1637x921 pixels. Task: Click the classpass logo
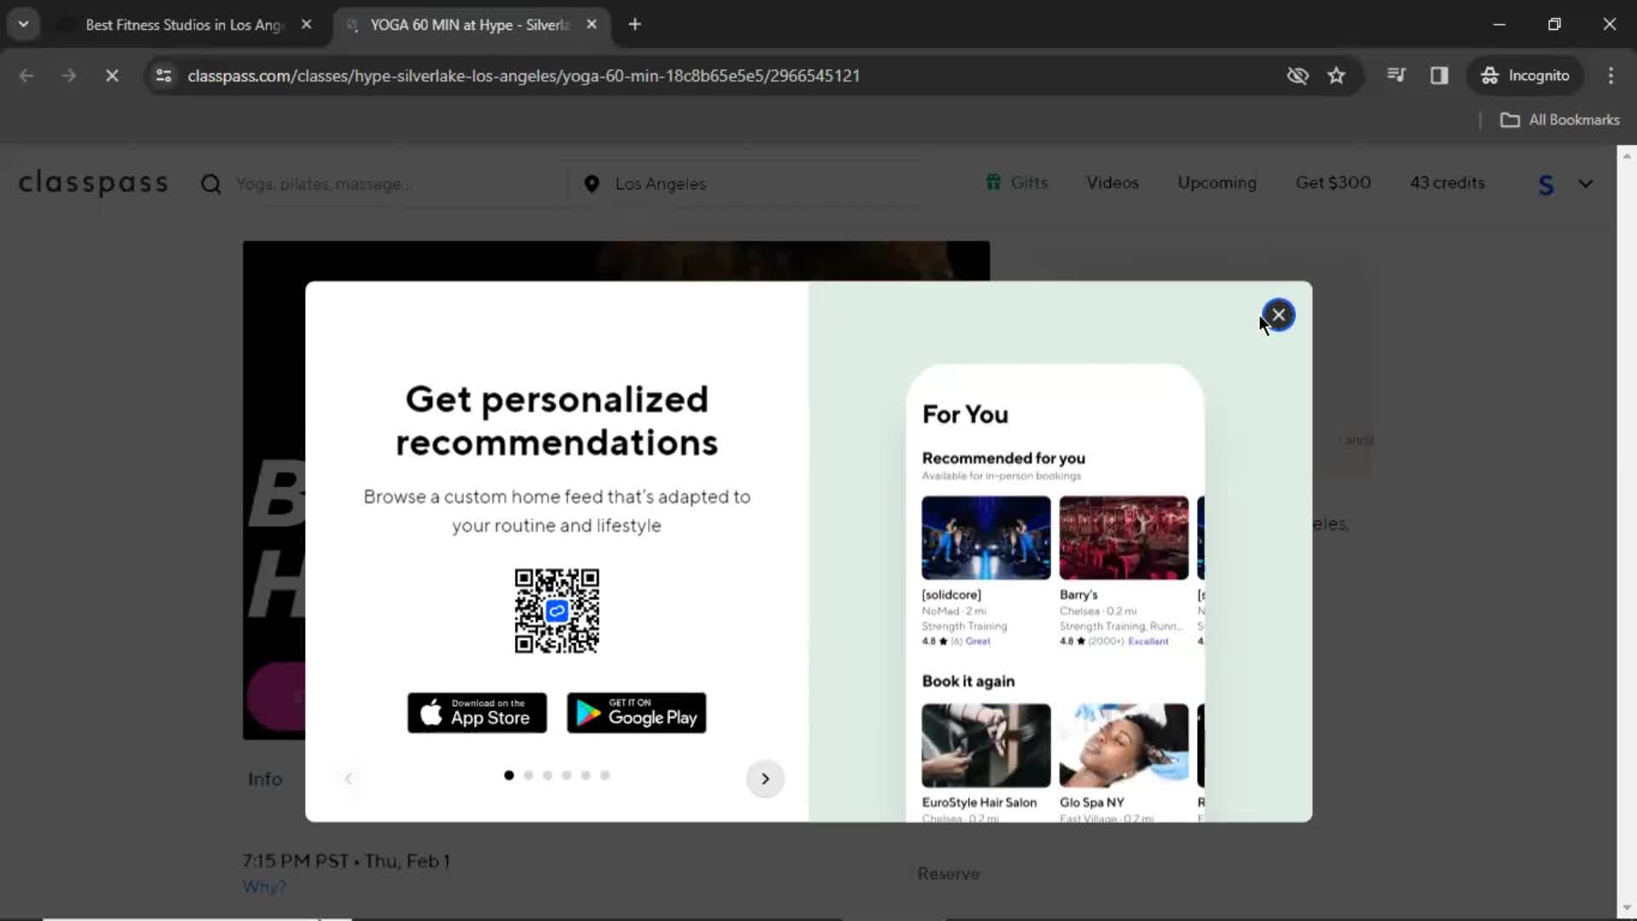coord(94,182)
